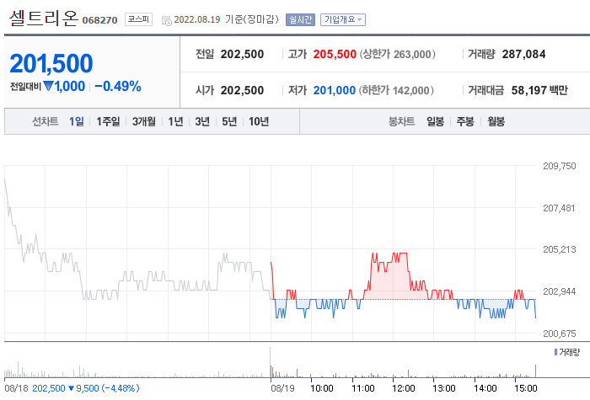Screen dimensions: 590x400
Task: Click the stock code 068270
Action: point(99,20)
